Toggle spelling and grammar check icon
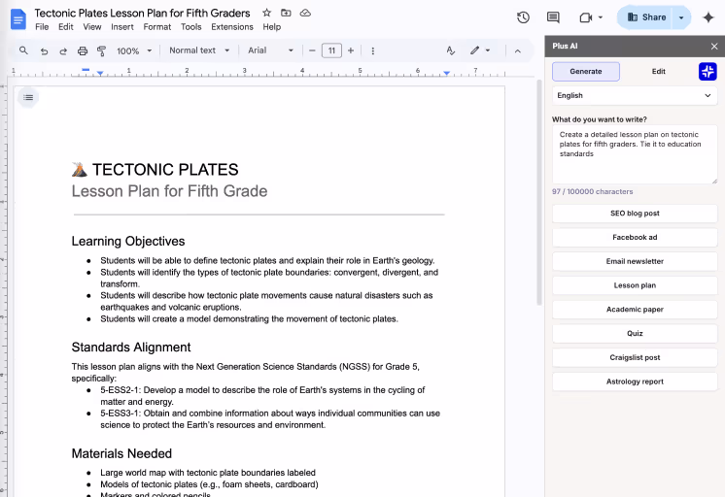This screenshot has height=497, width=725. click(450, 50)
